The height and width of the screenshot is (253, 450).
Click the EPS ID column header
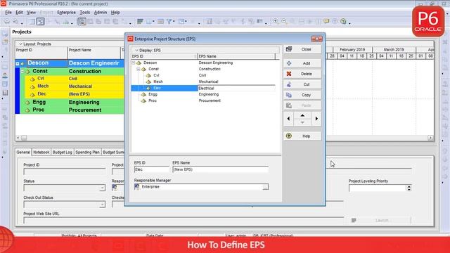164,56
